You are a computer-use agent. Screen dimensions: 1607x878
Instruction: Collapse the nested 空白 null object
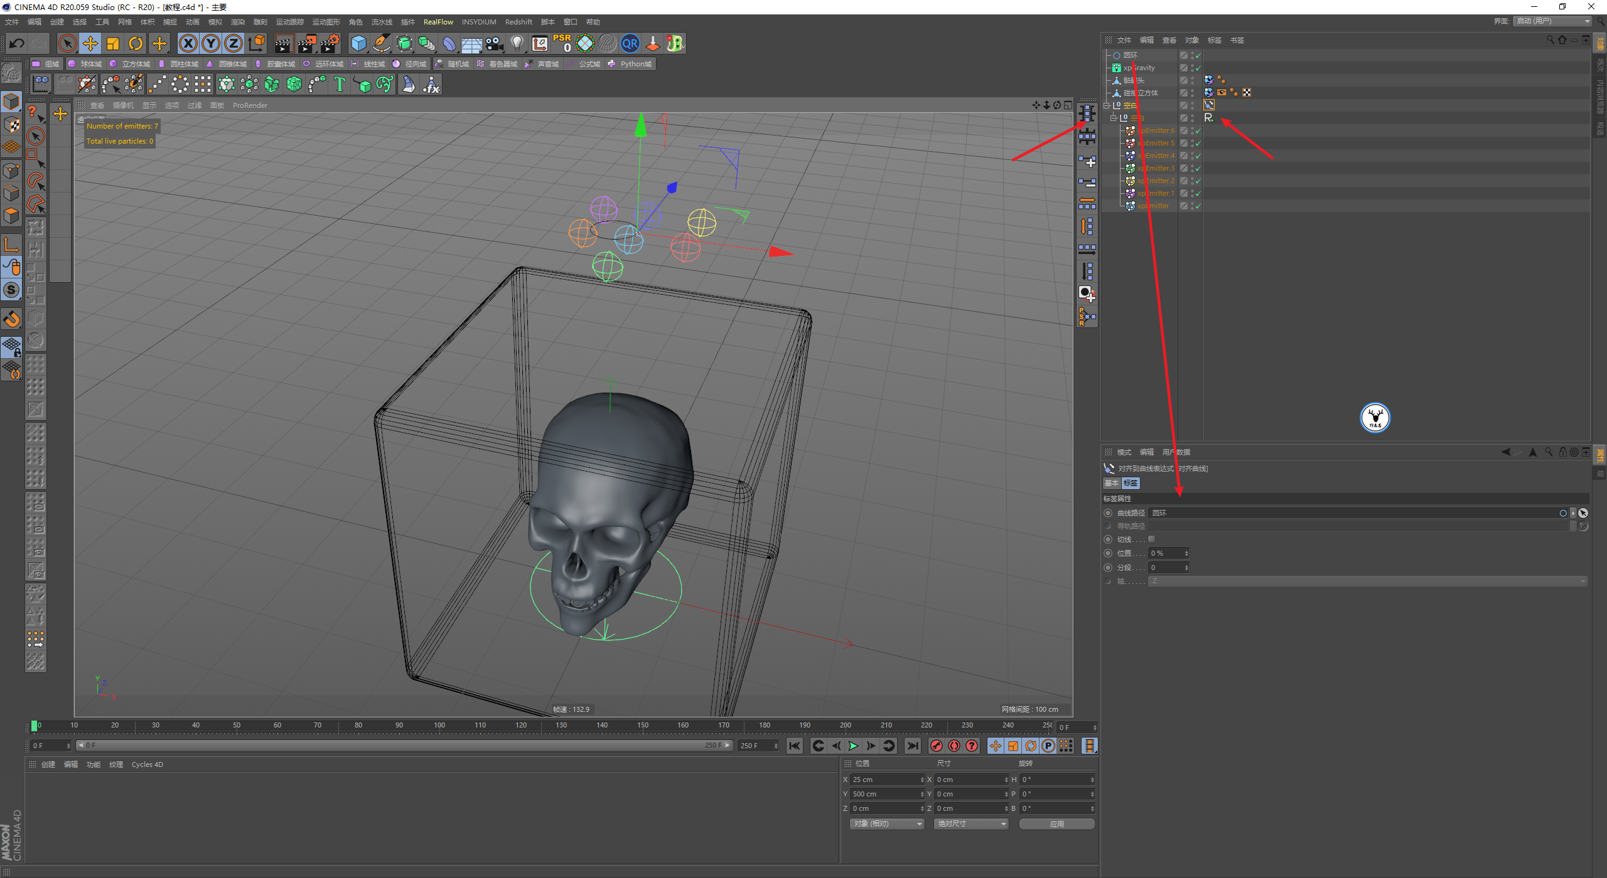tap(1114, 118)
